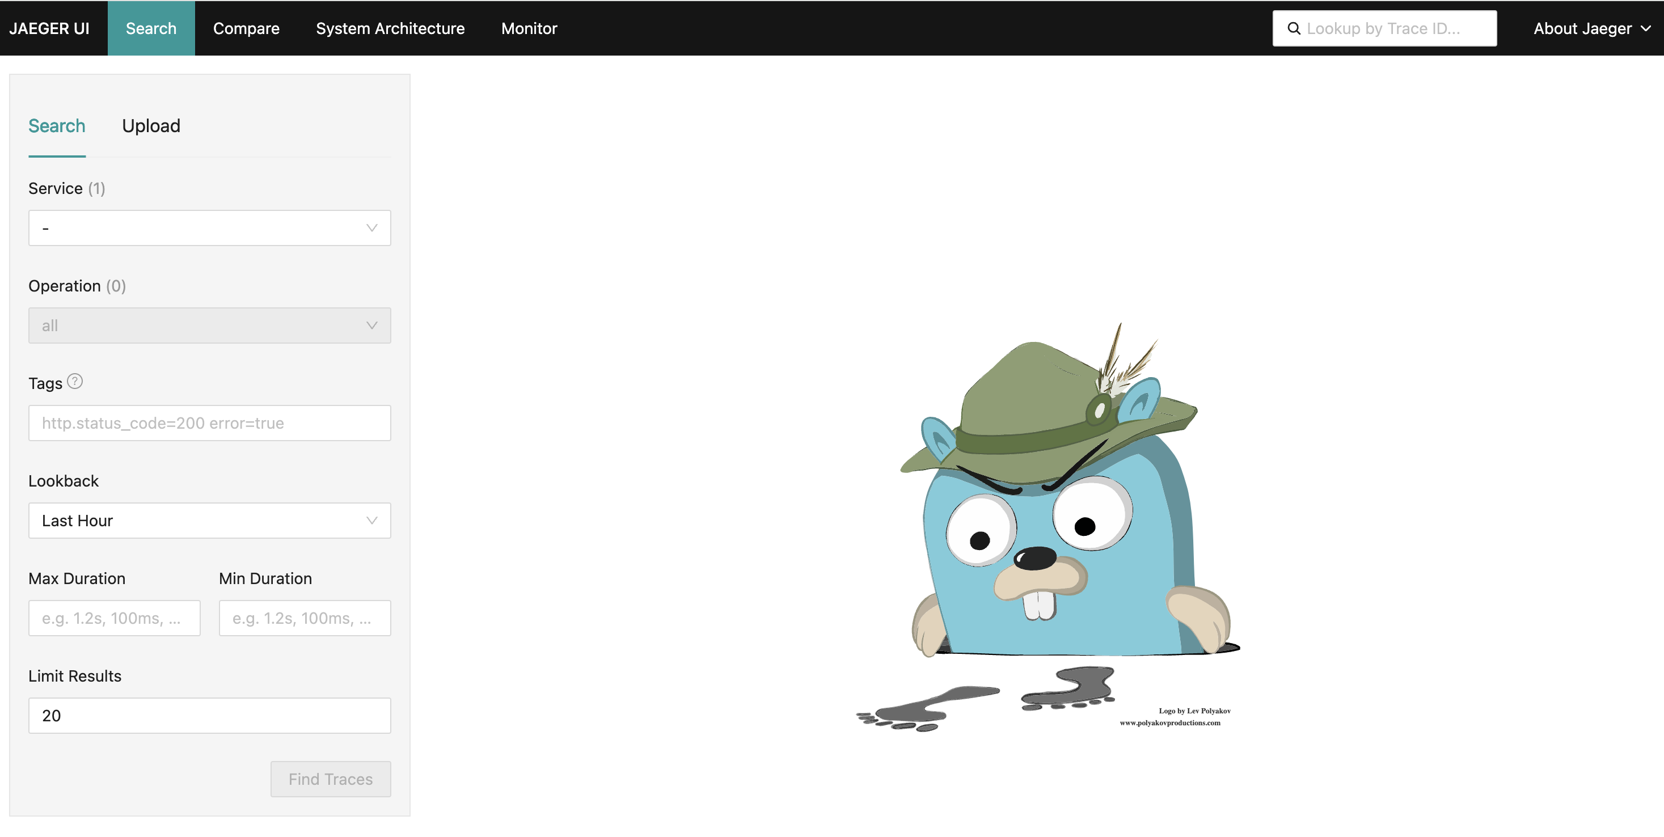Click the Search item in top navbar
1664x837 pixels.
151,28
